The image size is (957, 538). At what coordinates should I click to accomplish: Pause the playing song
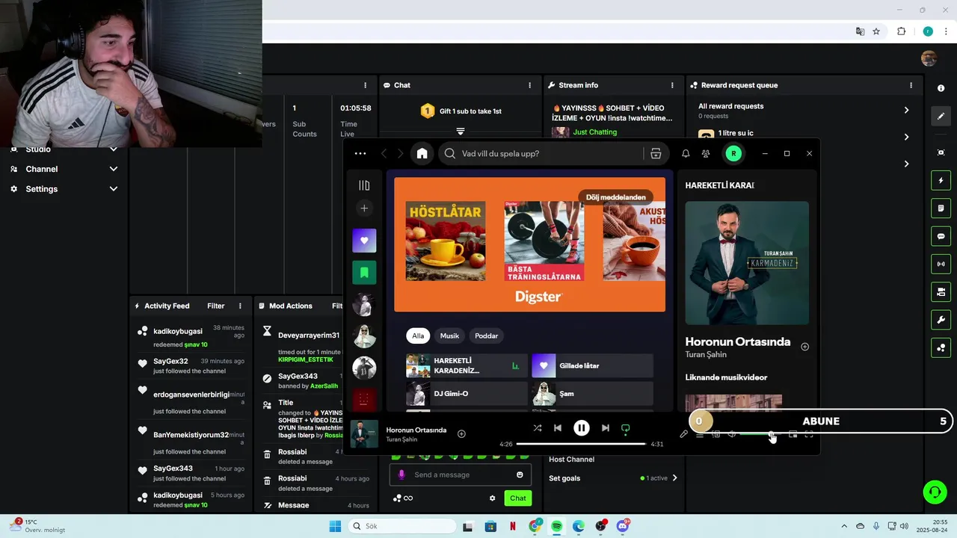click(x=582, y=428)
